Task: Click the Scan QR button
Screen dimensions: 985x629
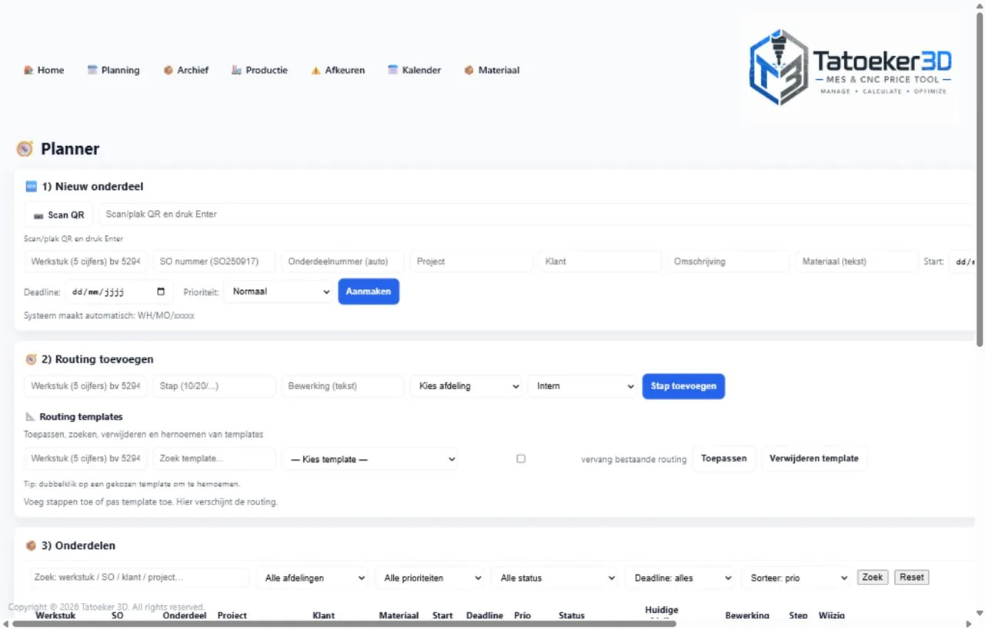Action: [x=58, y=215]
